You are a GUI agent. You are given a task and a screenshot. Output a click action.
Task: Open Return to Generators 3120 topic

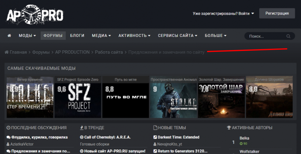click(183, 151)
